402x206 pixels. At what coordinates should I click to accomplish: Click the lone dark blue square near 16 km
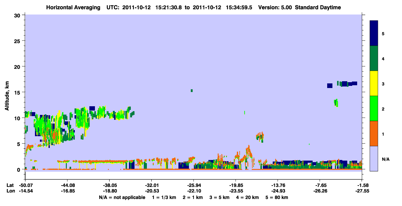330,86
